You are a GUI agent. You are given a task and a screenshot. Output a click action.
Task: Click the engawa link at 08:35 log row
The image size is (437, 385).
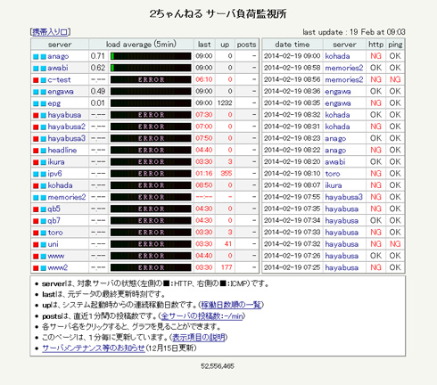(x=338, y=103)
